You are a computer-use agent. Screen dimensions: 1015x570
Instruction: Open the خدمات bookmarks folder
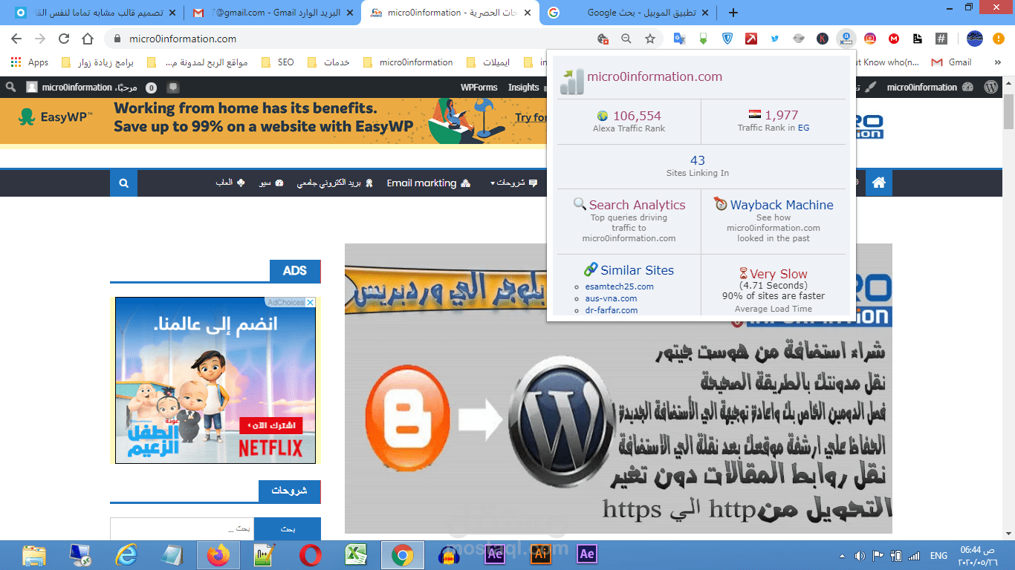(x=328, y=62)
